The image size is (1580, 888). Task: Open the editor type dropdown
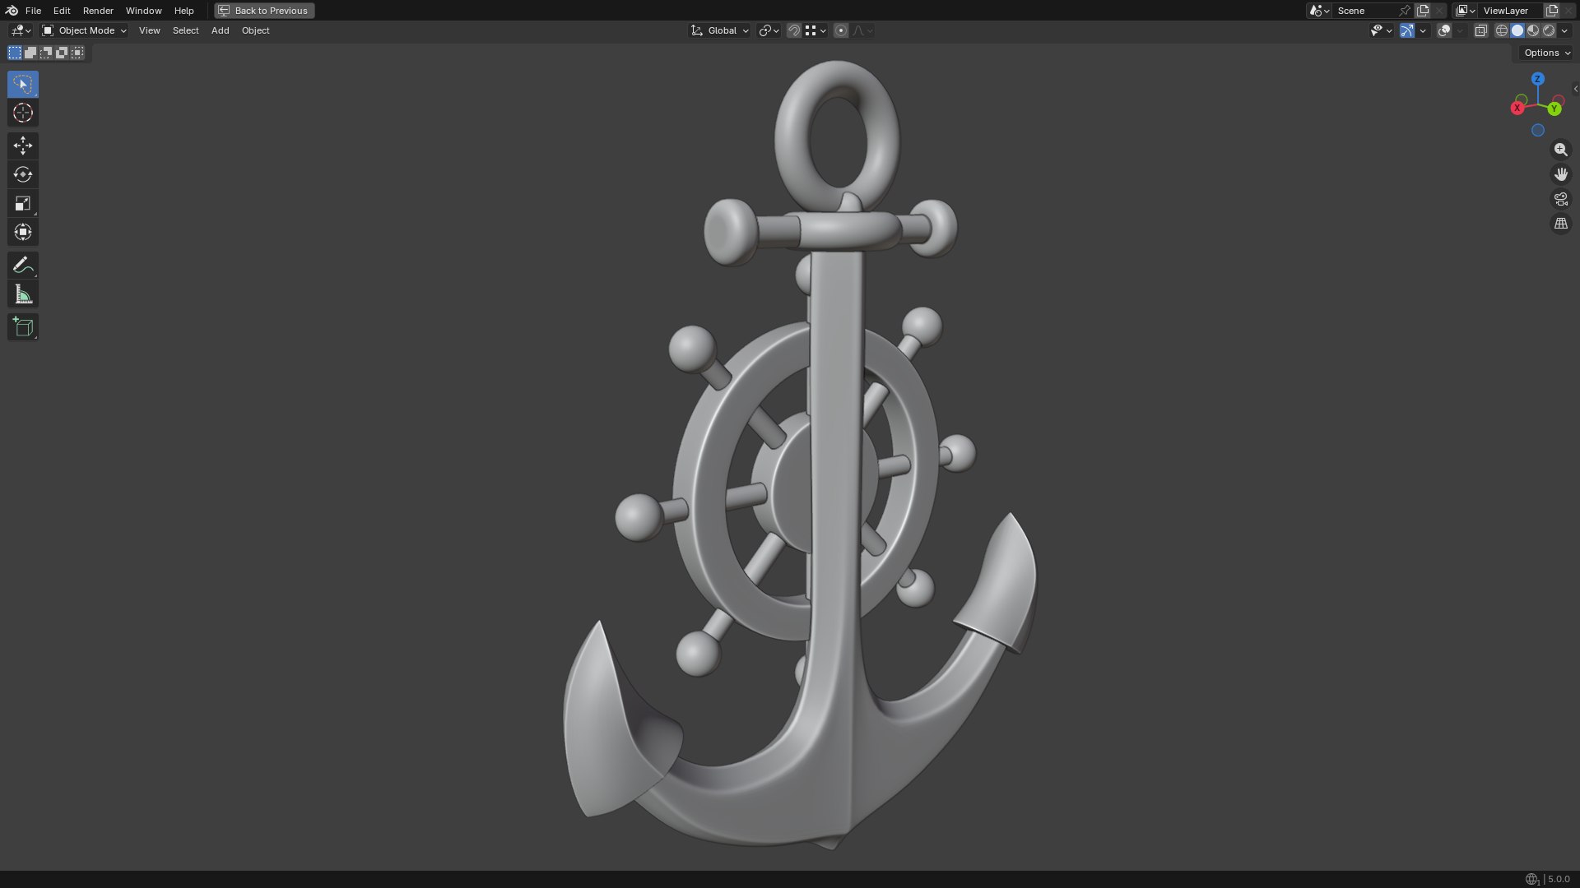pyautogui.click(x=21, y=30)
